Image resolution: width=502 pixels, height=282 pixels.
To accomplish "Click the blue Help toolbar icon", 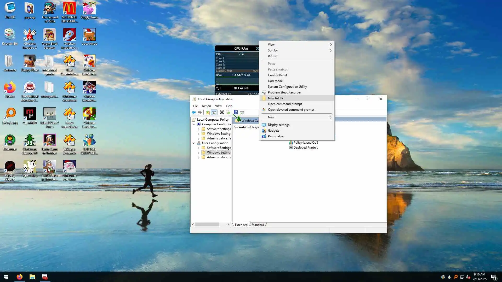I will (236, 113).
